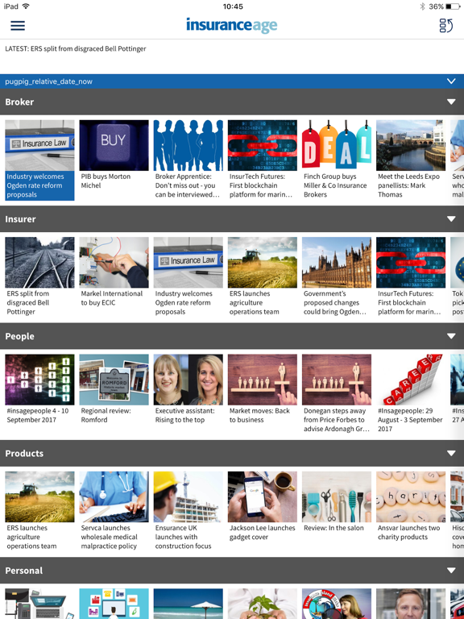
Task: Open Personal section plant seedling thumbnail
Action: (x=263, y=604)
